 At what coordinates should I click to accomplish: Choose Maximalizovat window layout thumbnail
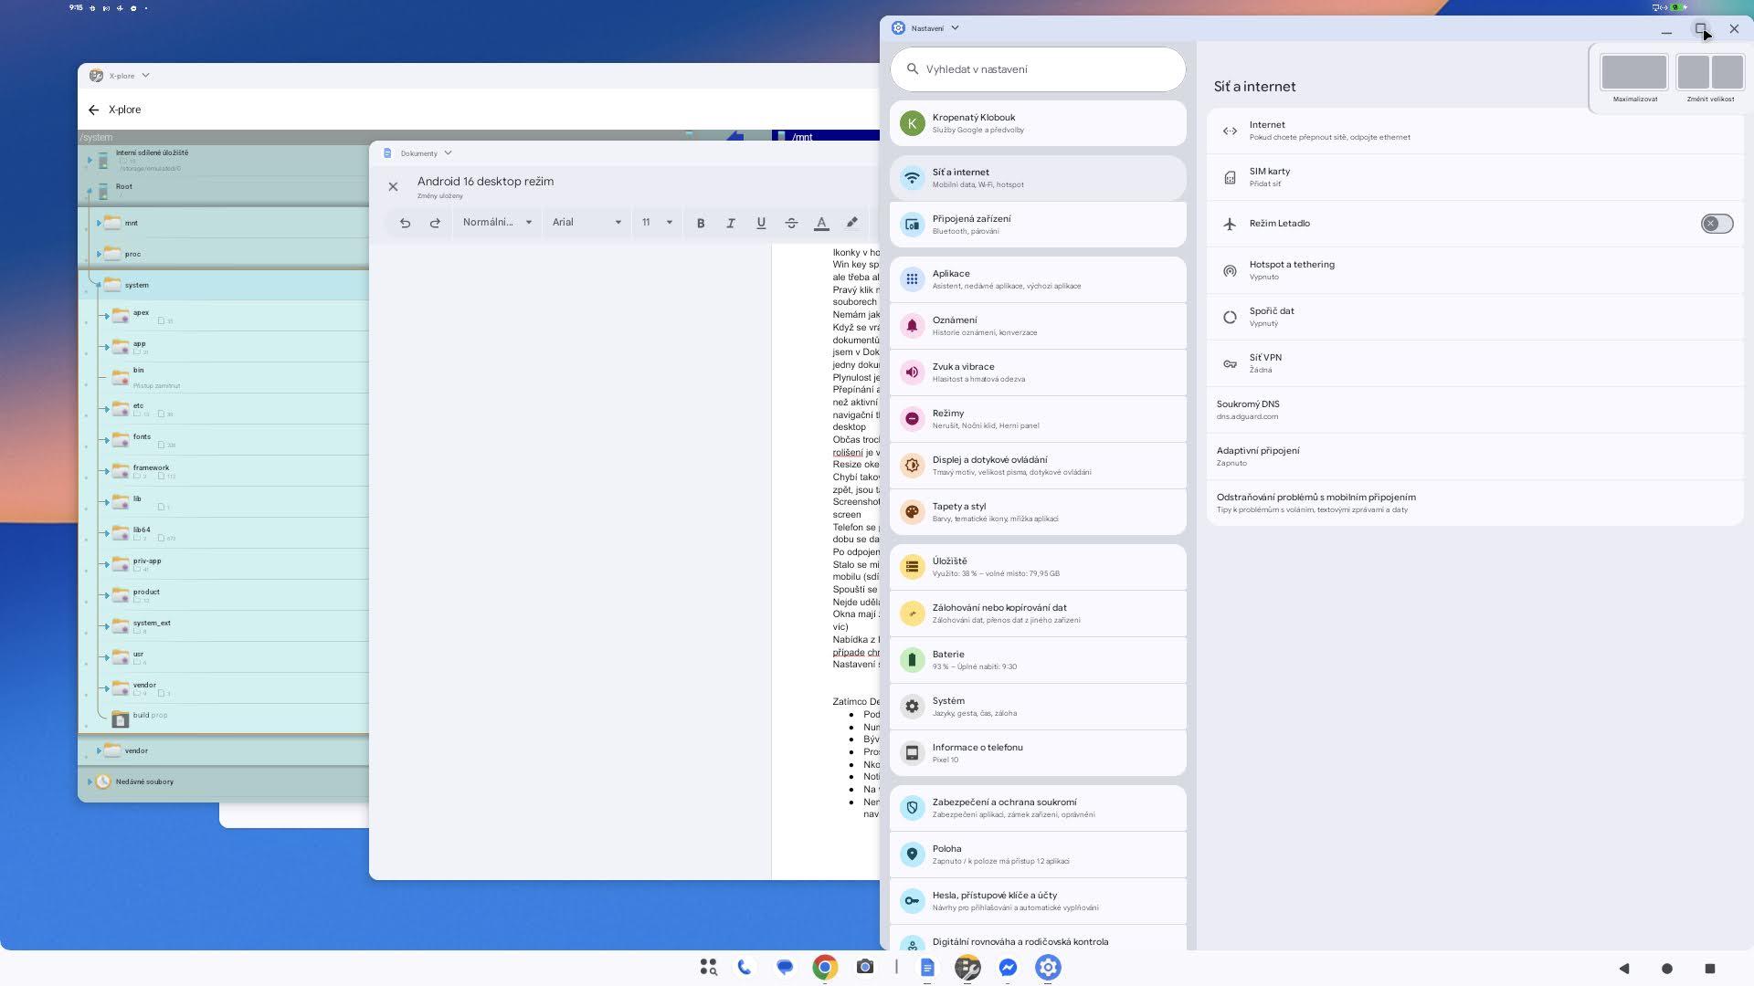tap(1634, 72)
